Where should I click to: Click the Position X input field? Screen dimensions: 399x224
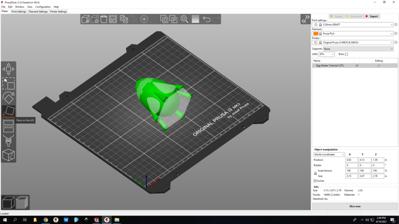click(352, 160)
